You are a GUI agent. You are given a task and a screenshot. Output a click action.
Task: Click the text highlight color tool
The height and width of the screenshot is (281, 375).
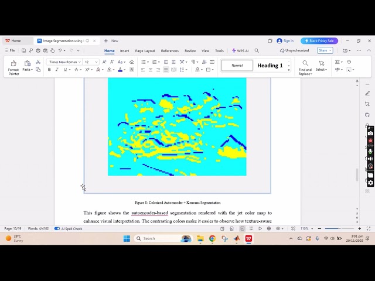(109, 70)
